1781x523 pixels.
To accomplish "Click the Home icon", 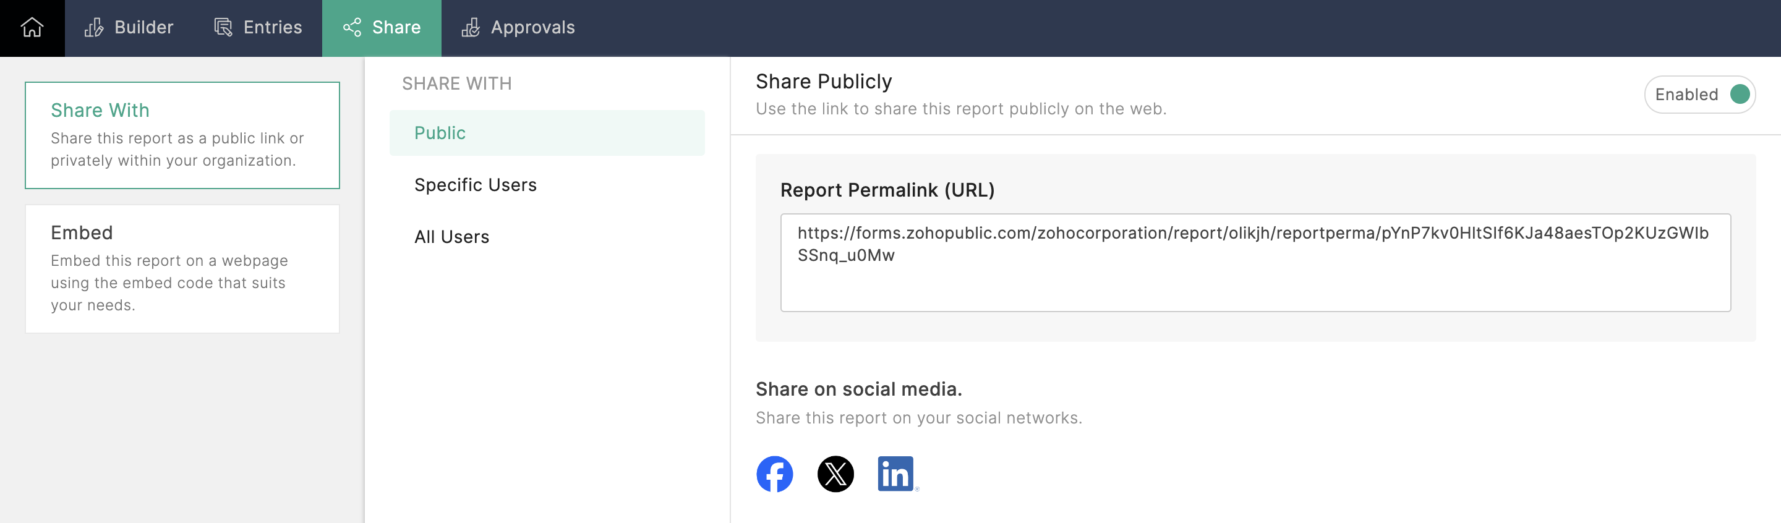I will tap(32, 28).
